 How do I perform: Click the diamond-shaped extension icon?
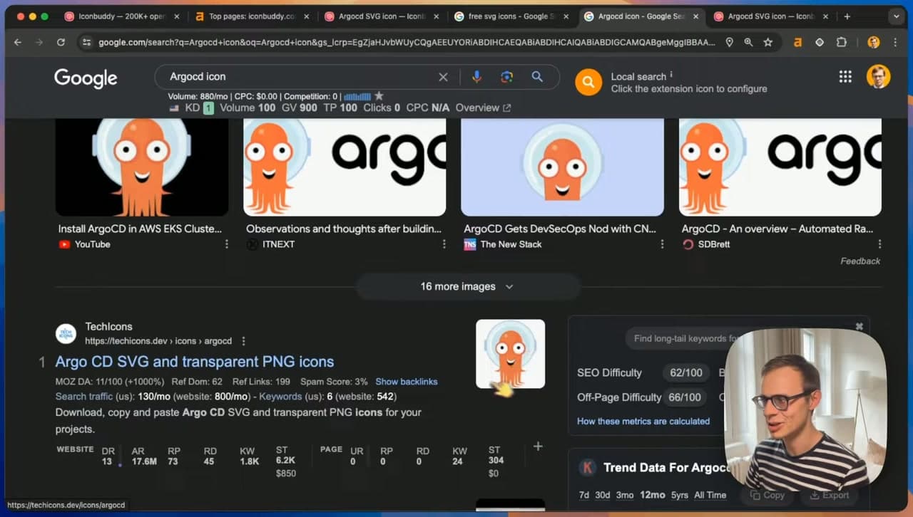[820, 43]
